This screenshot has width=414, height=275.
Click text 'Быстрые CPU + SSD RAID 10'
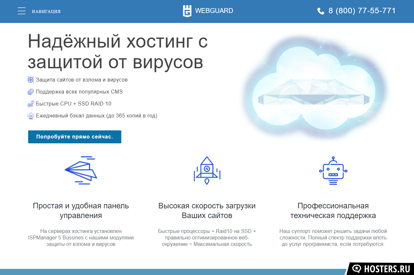click(x=73, y=104)
